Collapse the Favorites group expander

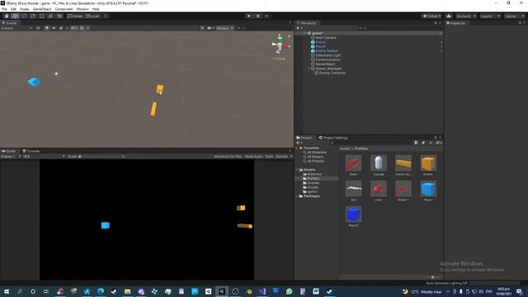(297, 148)
